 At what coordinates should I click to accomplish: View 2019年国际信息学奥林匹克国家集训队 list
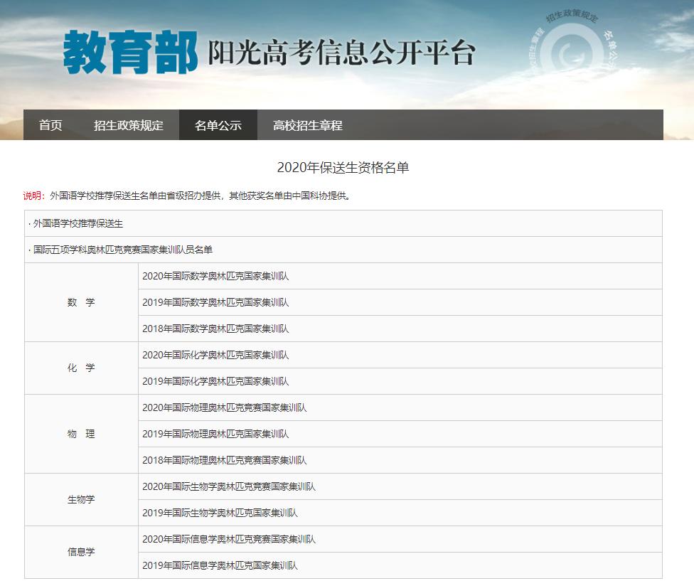tap(220, 565)
